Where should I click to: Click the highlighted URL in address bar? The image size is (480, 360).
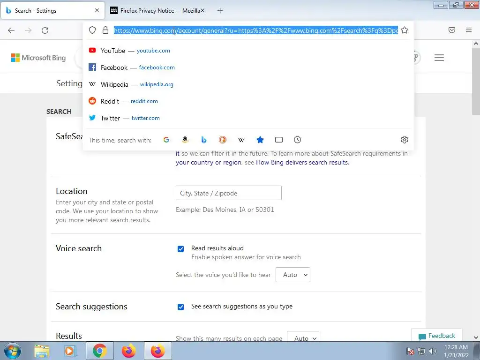pos(256,30)
